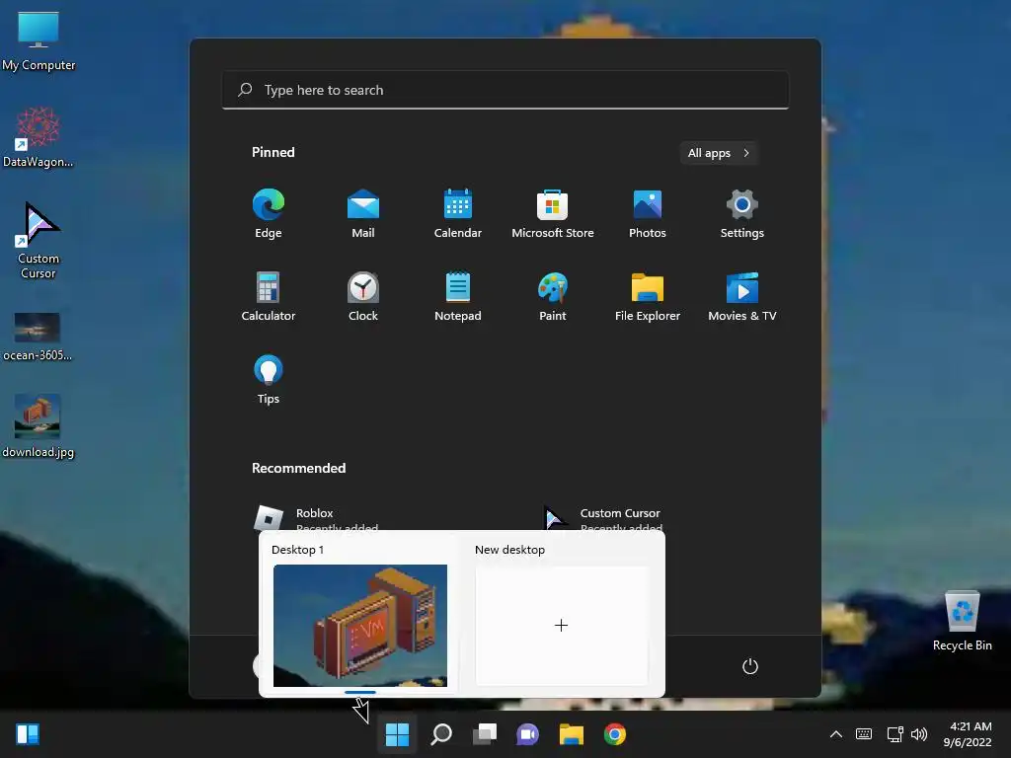The width and height of the screenshot is (1011, 758).
Task: Click the volume speaker tray icon
Action: pyautogui.click(x=919, y=734)
